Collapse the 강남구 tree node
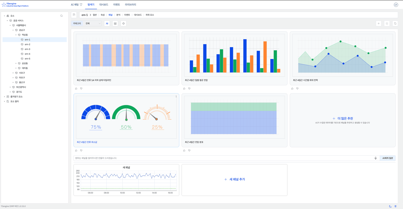The width and height of the screenshot is (403, 209). pos(13,30)
